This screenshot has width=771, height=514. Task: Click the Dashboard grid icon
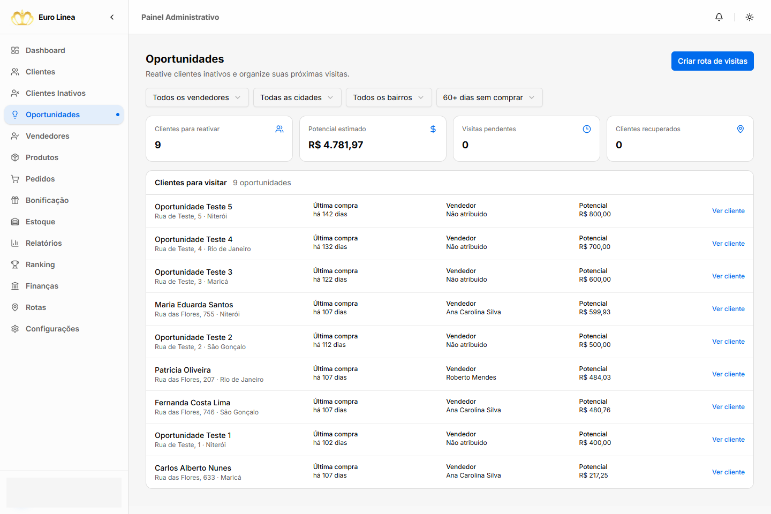[15, 50]
